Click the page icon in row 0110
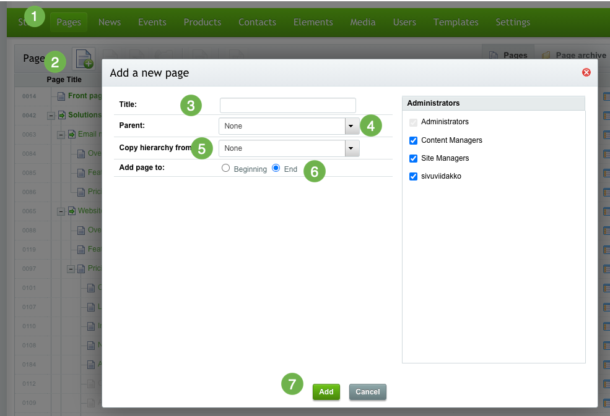The image size is (610, 416). tap(90, 326)
